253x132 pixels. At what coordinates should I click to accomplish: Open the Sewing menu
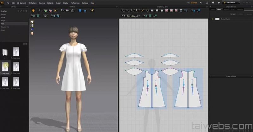click(x=42, y=3)
